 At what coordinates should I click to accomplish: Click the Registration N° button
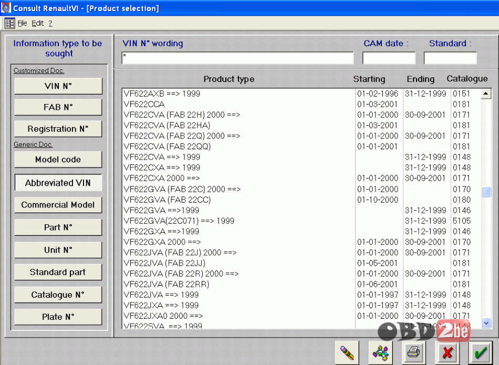coord(58,129)
